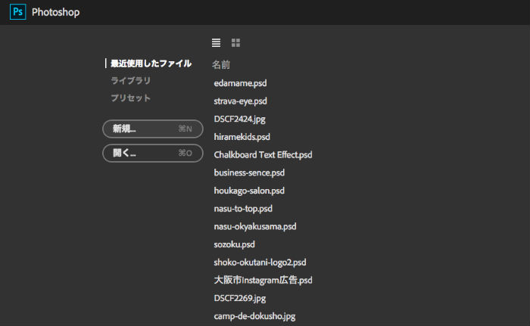This screenshot has width=530, height=326.
Task: Click the Photoshop title text
Action: [56, 12]
